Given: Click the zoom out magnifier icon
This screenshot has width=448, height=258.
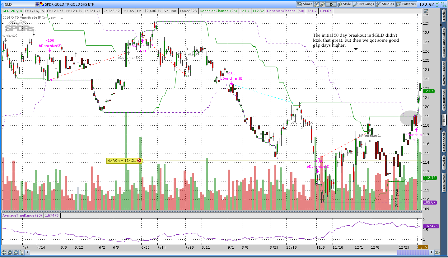Looking at the screenshot, I should coord(15,252).
